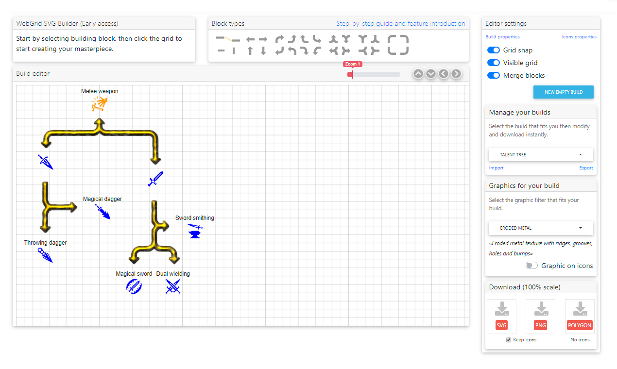This screenshot has height=369, width=617.
Task: Click the 'Magical sword' label
Action: click(x=134, y=274)
